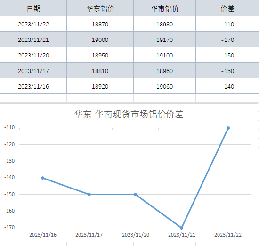
Task: Select the 日期 header cell
Action: [x=33, y=8]
